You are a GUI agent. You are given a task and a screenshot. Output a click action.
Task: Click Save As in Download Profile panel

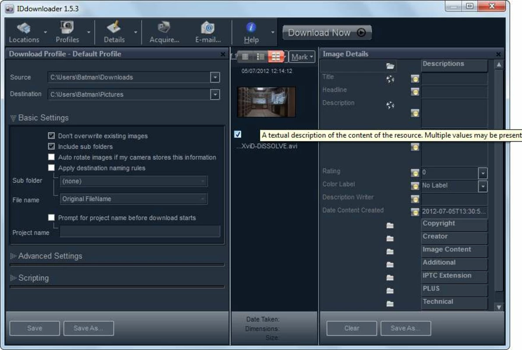pos(88,328)
